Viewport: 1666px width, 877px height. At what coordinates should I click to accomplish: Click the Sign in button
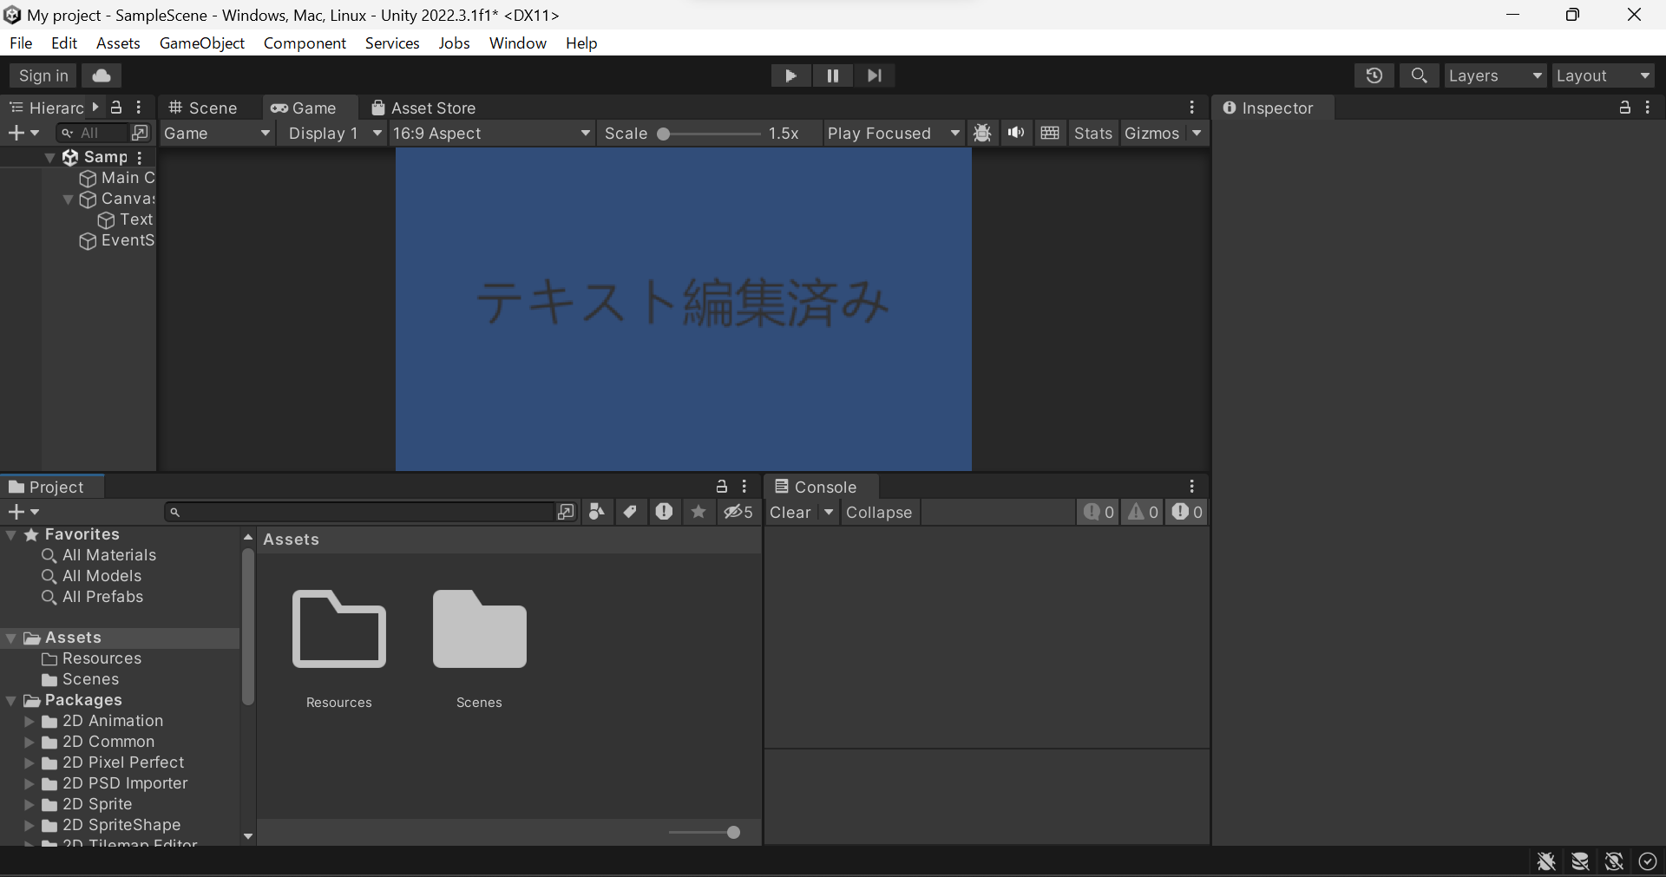(x=43, y=75)
